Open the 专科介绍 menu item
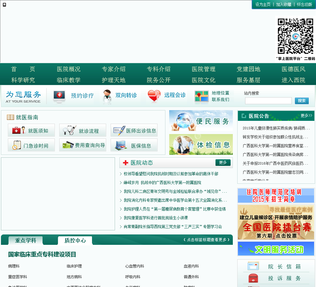316x287 pixels. coord(158,69)
